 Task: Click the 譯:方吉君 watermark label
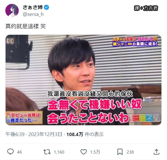coord(146,8)
